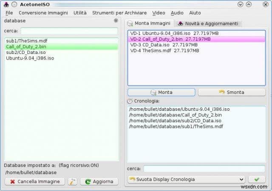272x191 pixels.
Task: Click the Cancella Immagine button
Action: coord(35,182)
